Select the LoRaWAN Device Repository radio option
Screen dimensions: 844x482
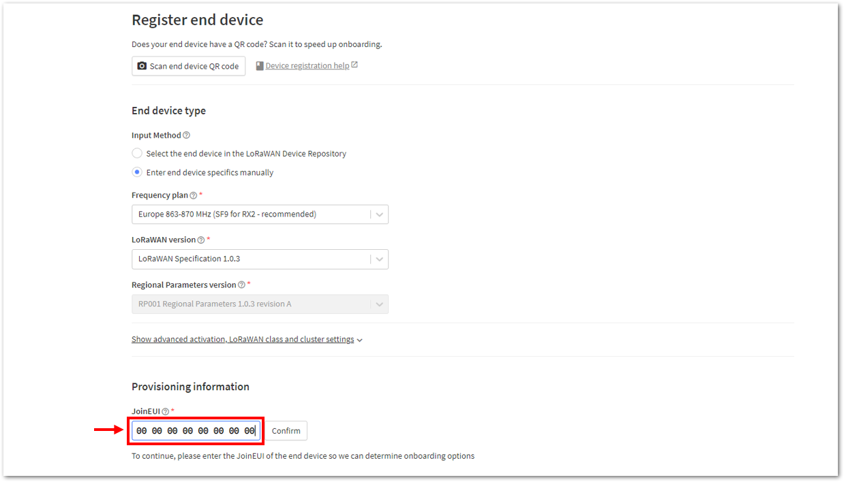[137, 153]
